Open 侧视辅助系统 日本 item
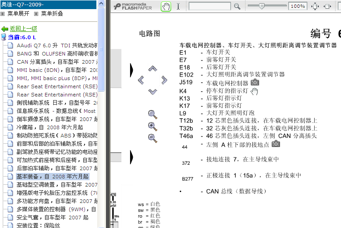This screenshot has height=228, width=341. [57, 103]
